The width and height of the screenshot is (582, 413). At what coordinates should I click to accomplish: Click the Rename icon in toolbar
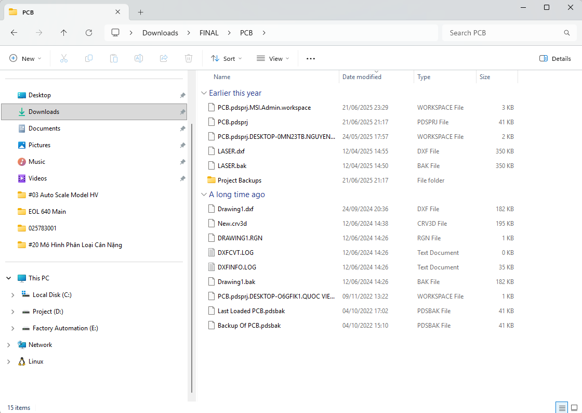139,59
